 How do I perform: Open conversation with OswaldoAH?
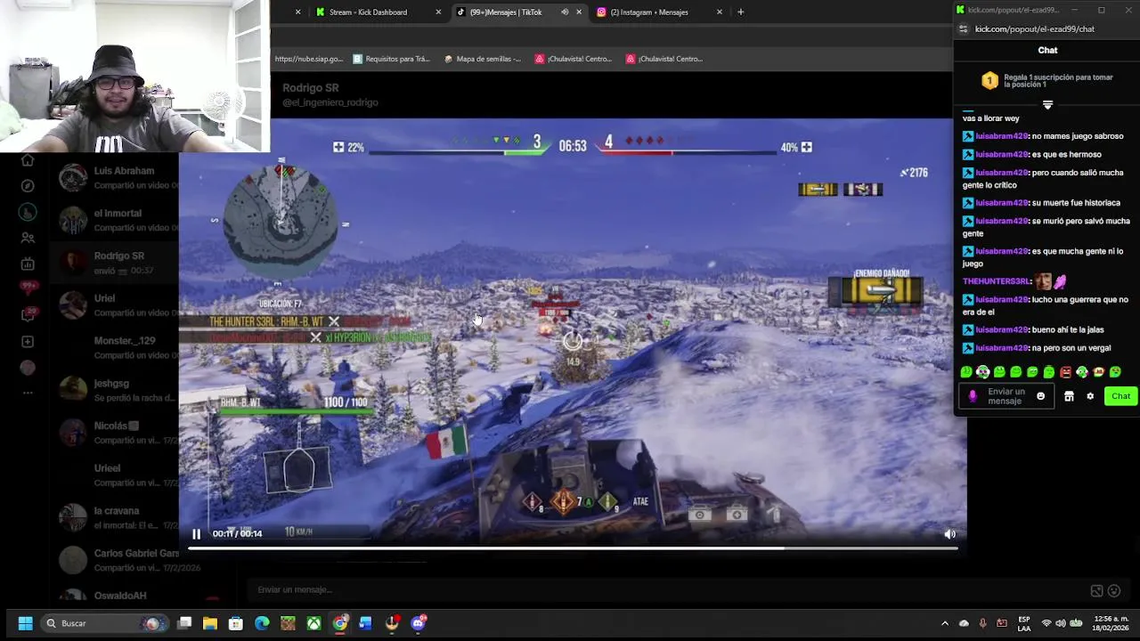(113, 596)
